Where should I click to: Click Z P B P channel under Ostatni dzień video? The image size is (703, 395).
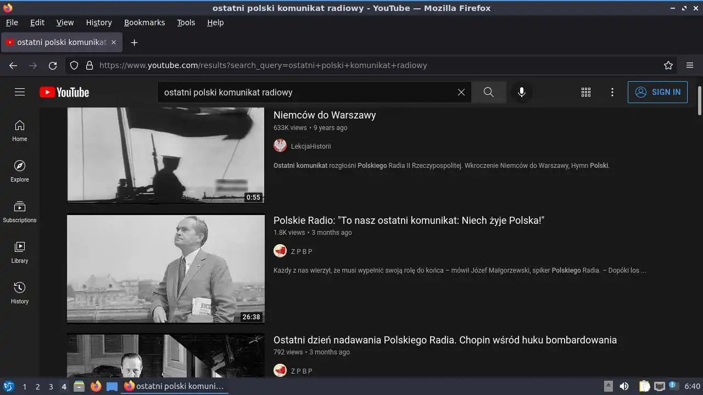point(302,371)
